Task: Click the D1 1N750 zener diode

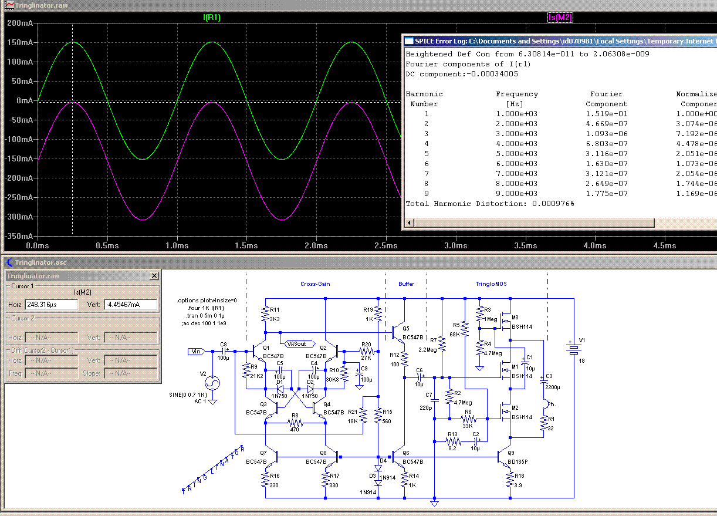Action: 280,389
